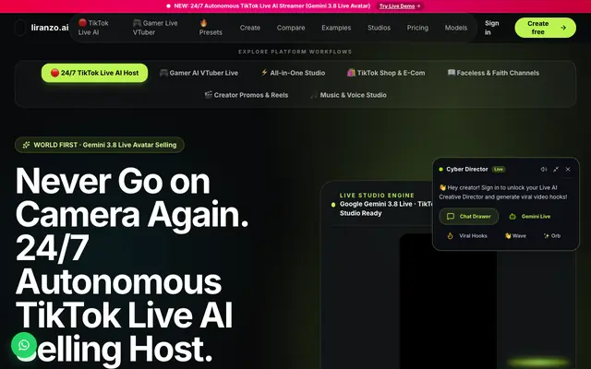The image size is (591, 369).
Task: Trigger the Wave action
Action: pyautogui.click(x=515, y=236)
